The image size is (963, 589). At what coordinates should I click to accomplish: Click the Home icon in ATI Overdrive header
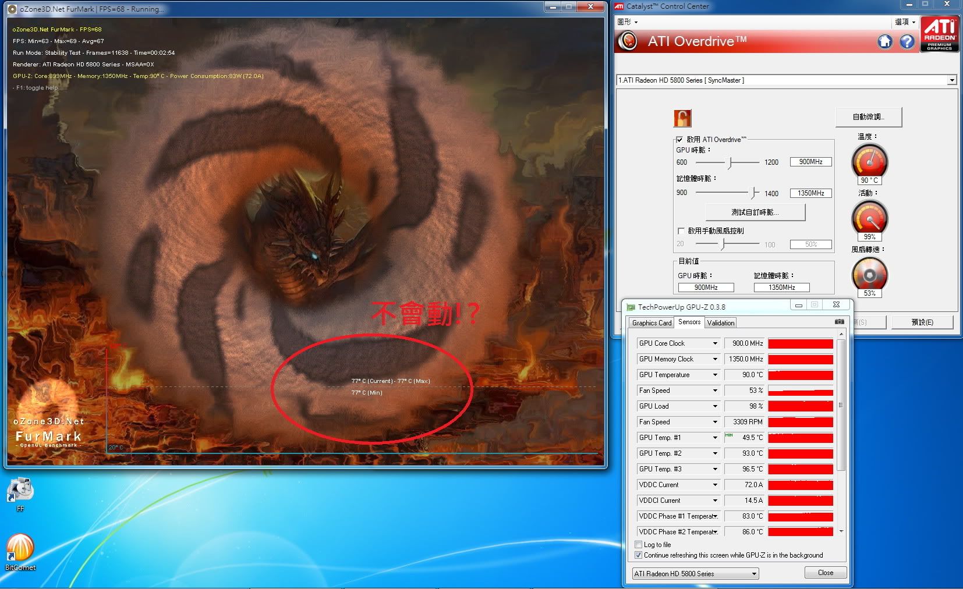885,41
